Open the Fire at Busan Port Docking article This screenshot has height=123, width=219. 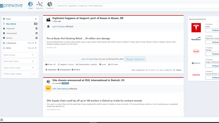tap(78, 38)
